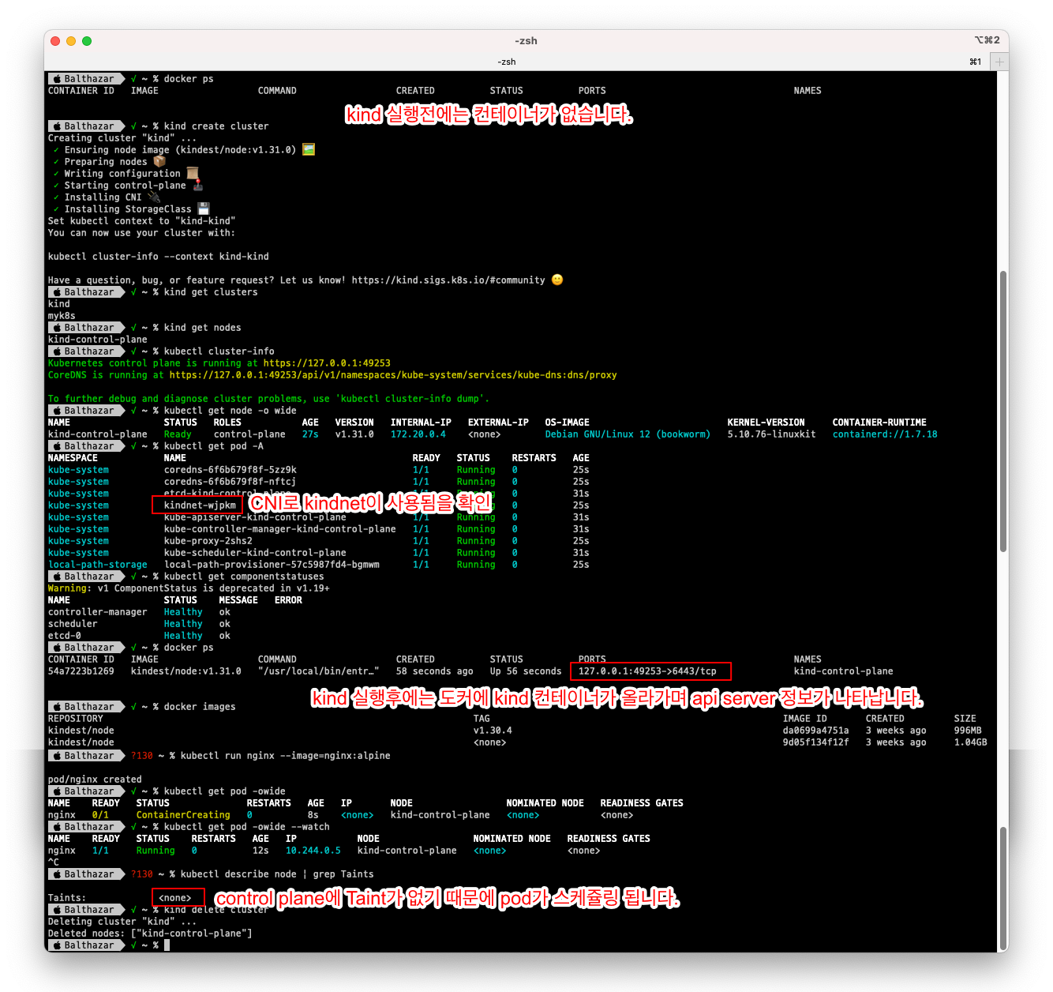1053x992 pixels.
Task: Click kube-scheduler-kind-control-plane pod name
Action: [x=255, y=553]
